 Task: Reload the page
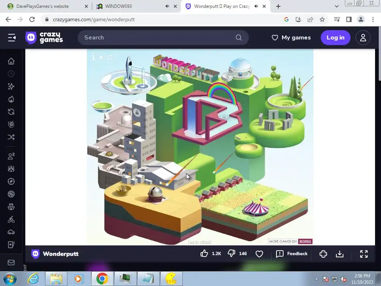[x=32, y=19]
